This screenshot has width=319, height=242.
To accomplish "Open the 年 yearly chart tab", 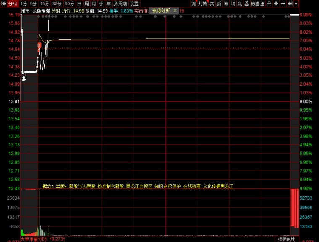I will tap(108, 3).
